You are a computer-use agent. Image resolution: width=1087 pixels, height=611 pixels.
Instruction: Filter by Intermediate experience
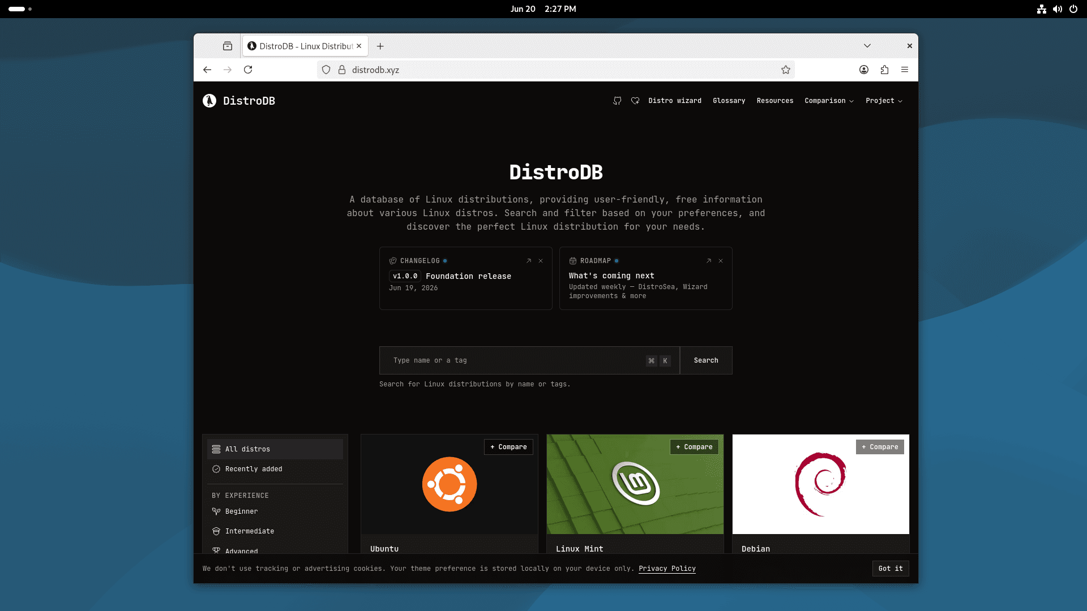(x=275, y=531)
